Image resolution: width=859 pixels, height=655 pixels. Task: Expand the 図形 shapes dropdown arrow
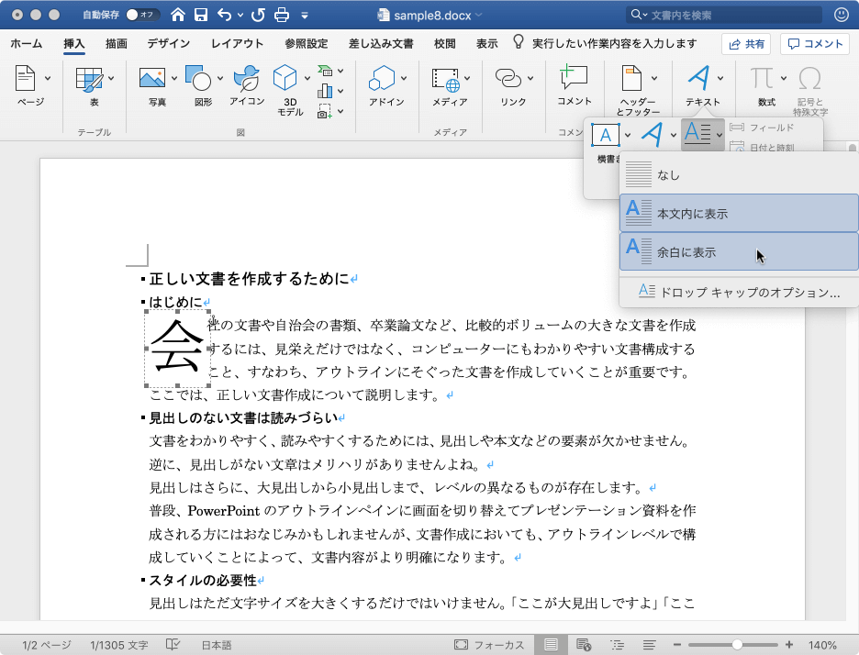221,78
